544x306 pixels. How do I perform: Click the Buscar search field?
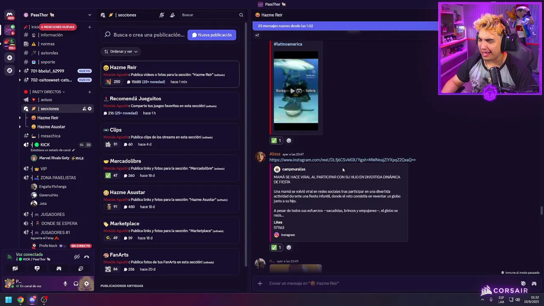click(x=212, y=15)
